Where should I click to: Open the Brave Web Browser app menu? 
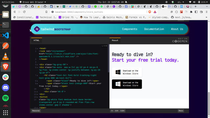click(x=33, y=2)
